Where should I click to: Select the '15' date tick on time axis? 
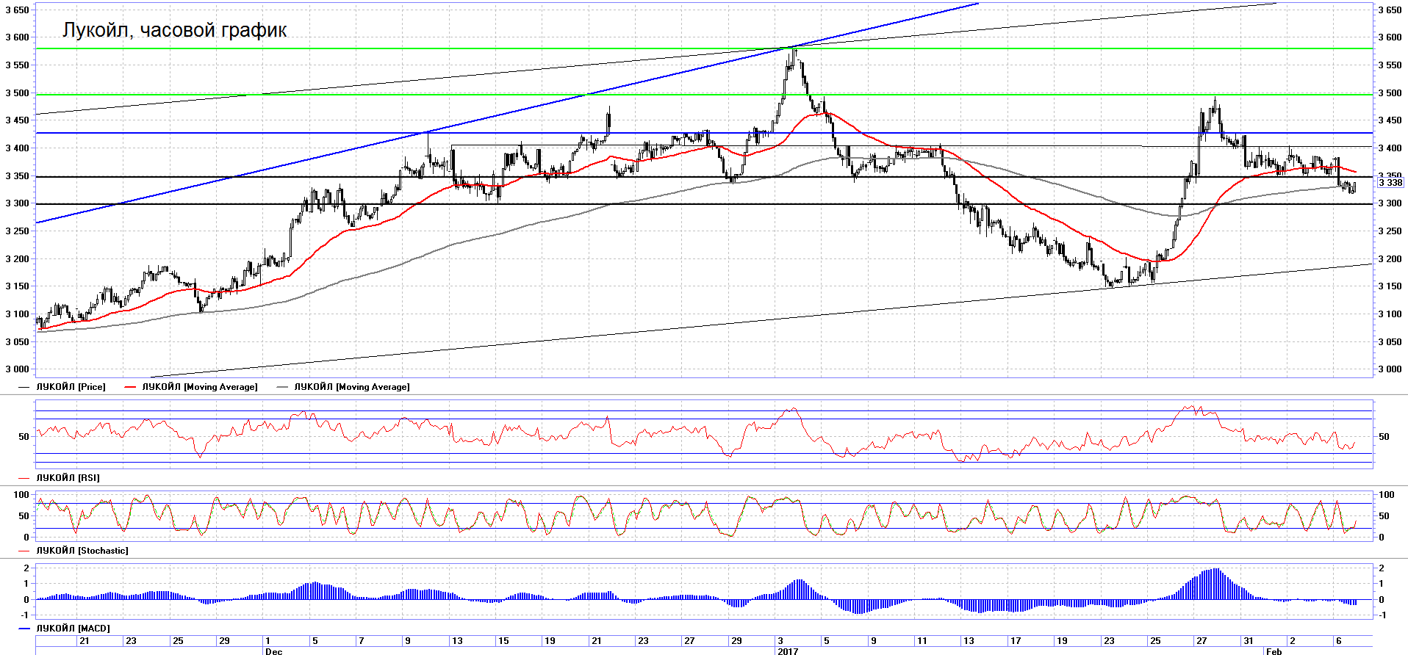503,641
